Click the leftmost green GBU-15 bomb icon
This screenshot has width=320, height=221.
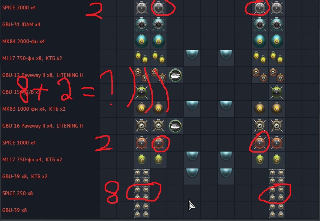(142, 92)
